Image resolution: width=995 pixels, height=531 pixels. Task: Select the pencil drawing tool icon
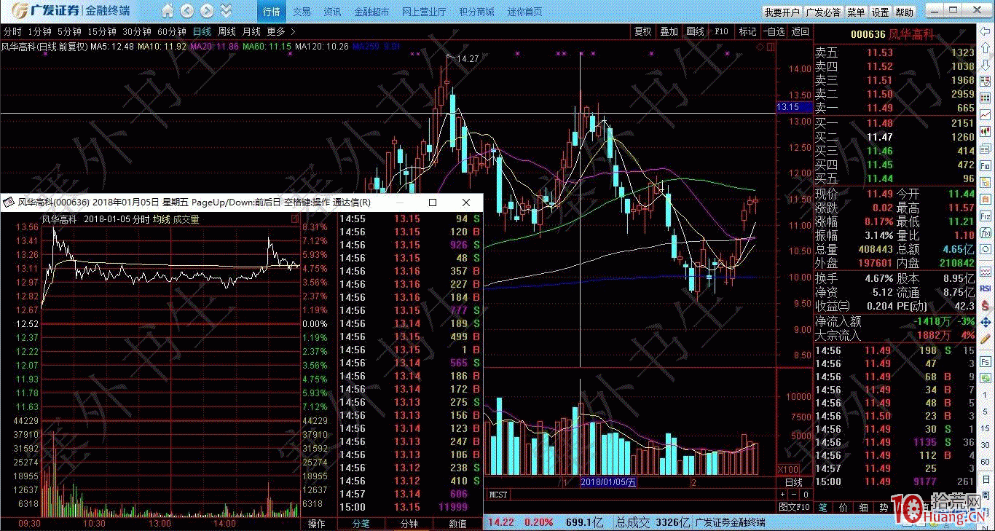point(985,337)
